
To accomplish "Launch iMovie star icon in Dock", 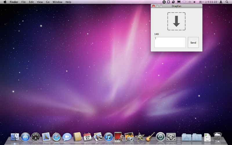I will (x=140, y=137).
